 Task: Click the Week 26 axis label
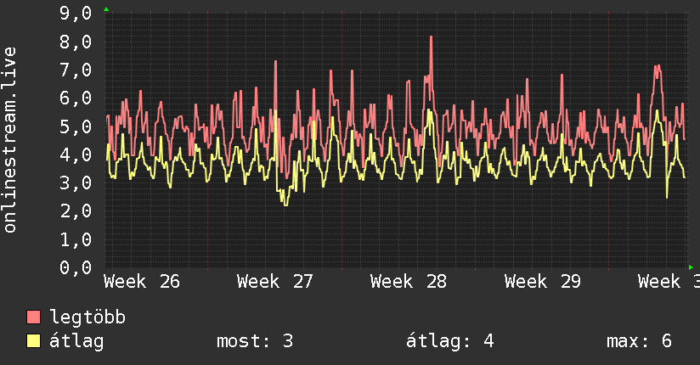click(142, 282)
